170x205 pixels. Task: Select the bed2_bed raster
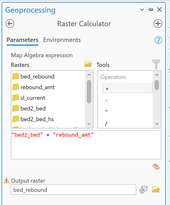pyautogui.click(x=48, y=108)
